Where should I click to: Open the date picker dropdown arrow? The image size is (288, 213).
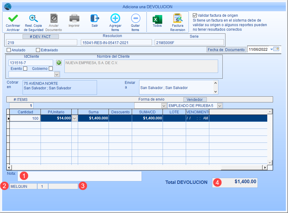pos(272,49)
